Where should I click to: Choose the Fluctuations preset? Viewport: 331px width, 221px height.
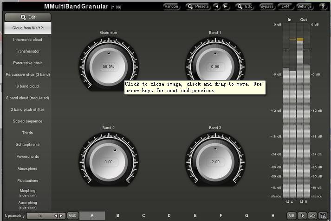point(28,181)
